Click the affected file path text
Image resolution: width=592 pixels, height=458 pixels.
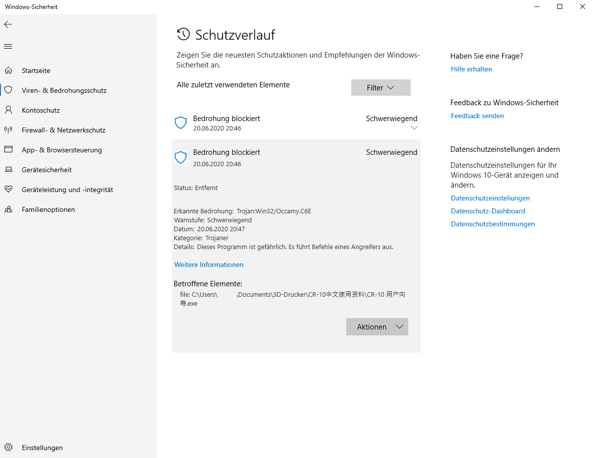293,299
